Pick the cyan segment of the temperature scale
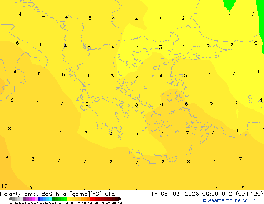 point(50,199)
